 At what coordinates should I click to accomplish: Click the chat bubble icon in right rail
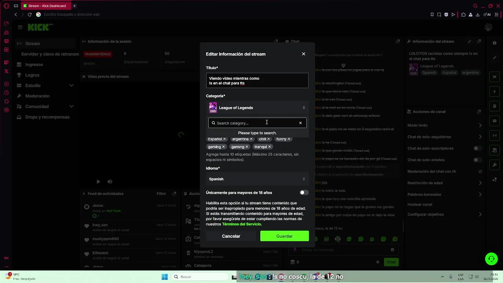pyautogui.click(x=495, y=121)
